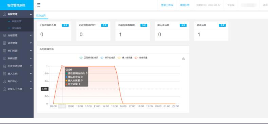The width and height of the screenshot is (268, 124).
Task: Toggle the 正在咨询的会员 legend series
Action: point(89,58)
